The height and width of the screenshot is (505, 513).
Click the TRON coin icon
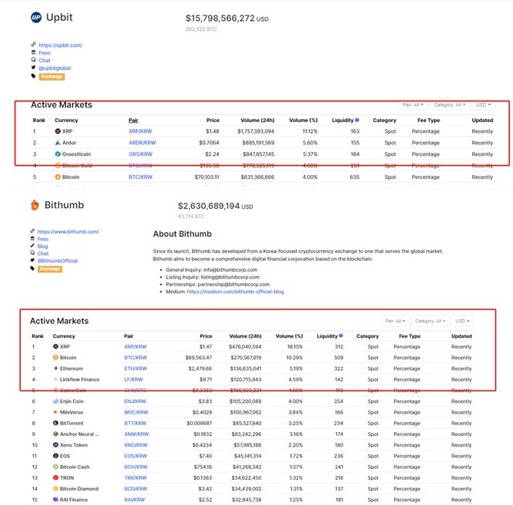coord(55,477)
